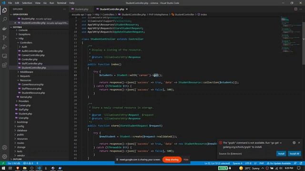
Task: Open the Selection menu
Action: point(27,3)
